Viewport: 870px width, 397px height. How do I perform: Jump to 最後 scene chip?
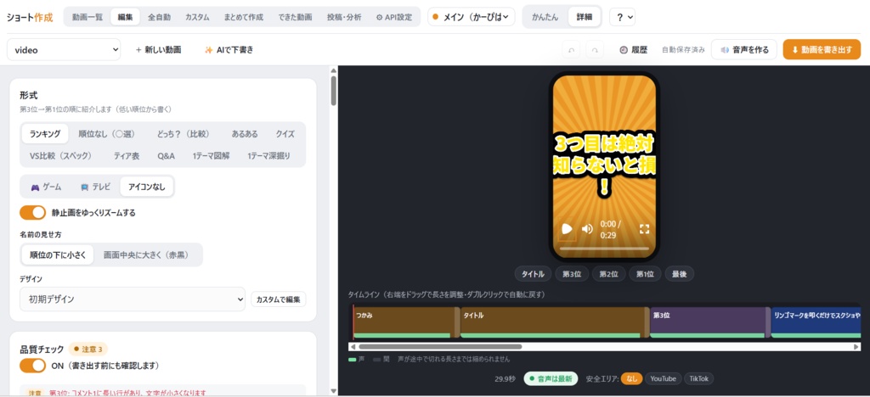point(680,274)
